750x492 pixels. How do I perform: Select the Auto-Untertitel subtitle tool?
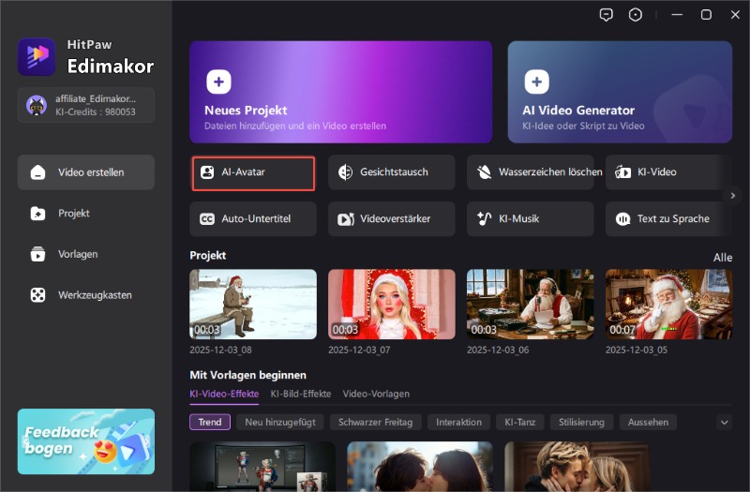(253, 219)
